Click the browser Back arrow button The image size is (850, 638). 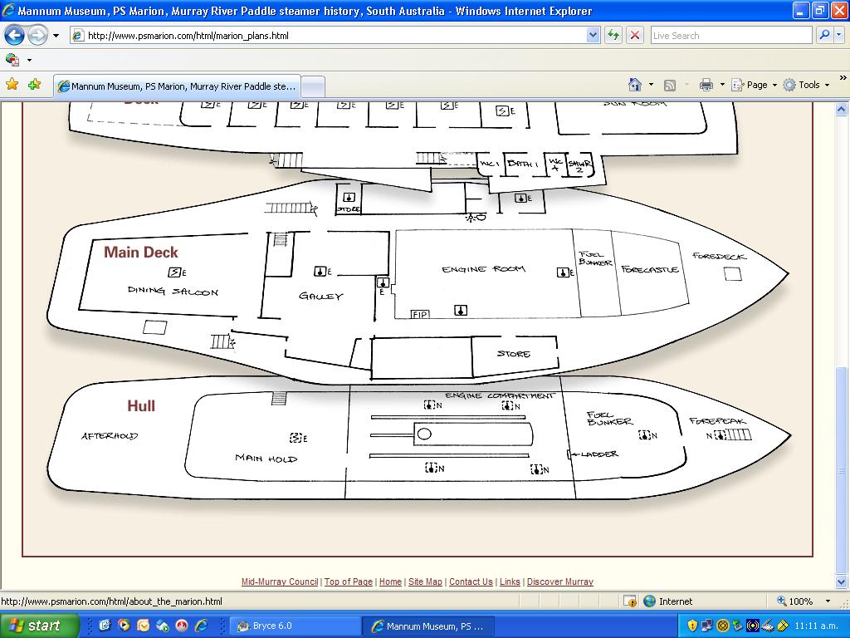[x=15, y=36]
